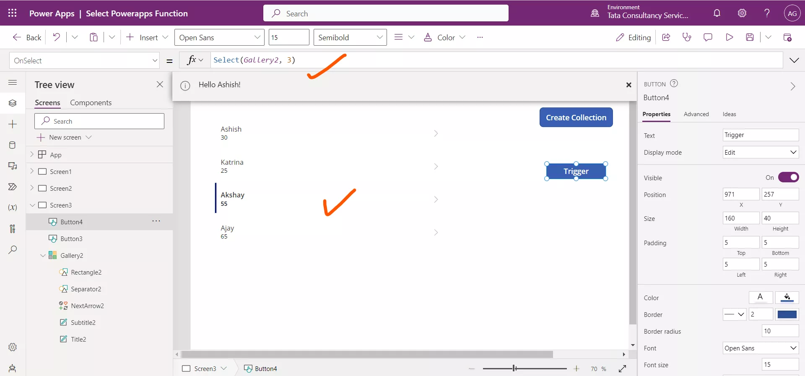Toggle the Visible switch off
The image size is (805, 376).
[x=788, y=177]
